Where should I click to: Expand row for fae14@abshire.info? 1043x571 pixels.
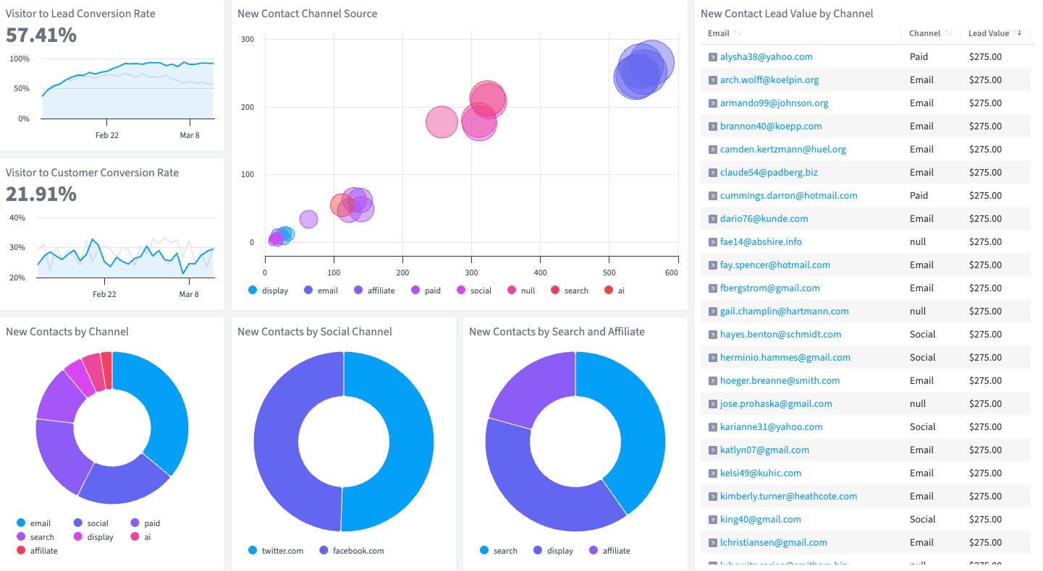(x=712, y=241)
